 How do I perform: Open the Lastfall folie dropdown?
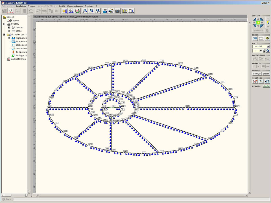pyautogui.click(x=268, y=47)
